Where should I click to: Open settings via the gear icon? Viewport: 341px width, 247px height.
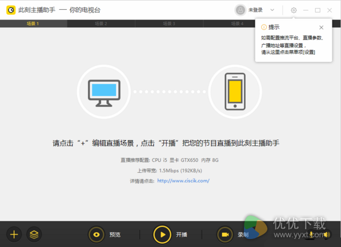point(294,10)
